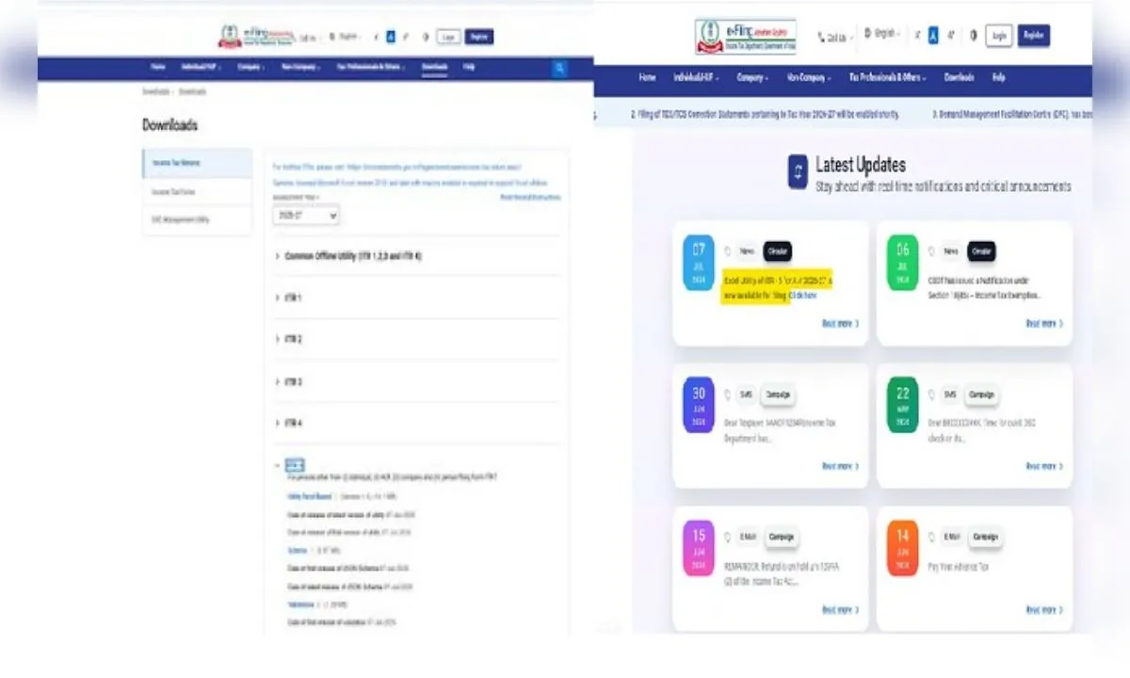Click Circular tag on 06 Jul card
1130x678 pixels.
click(x=981, y=251)
